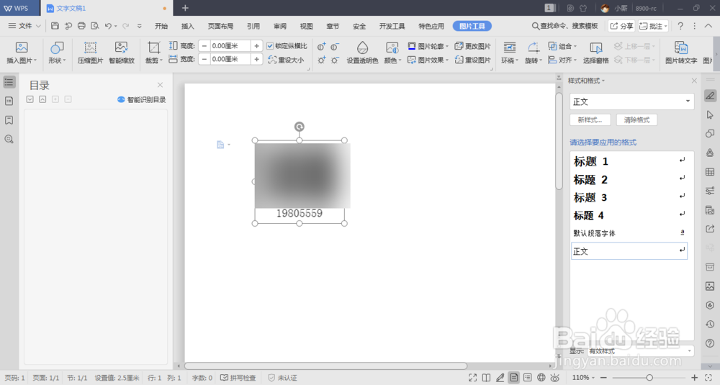Click Reset Size (重设大小)
This screenshot has width=720, height=385.
coord(286,60)
